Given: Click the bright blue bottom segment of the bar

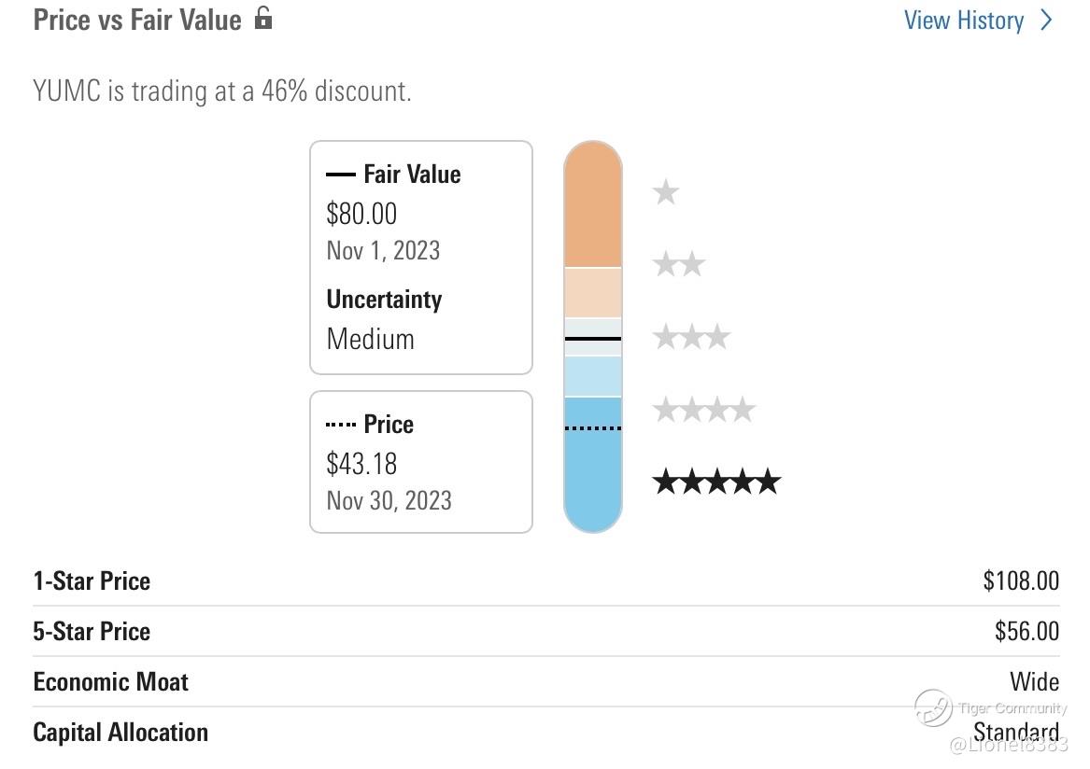Looking at the screenshot, I should click(593, 476).
